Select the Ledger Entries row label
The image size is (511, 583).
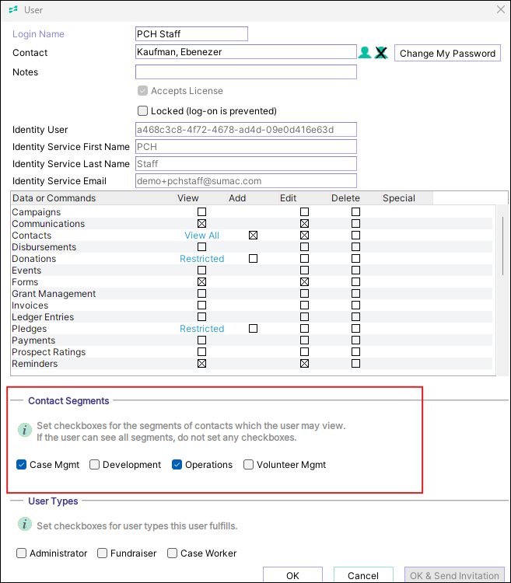(x=43, y=317)
